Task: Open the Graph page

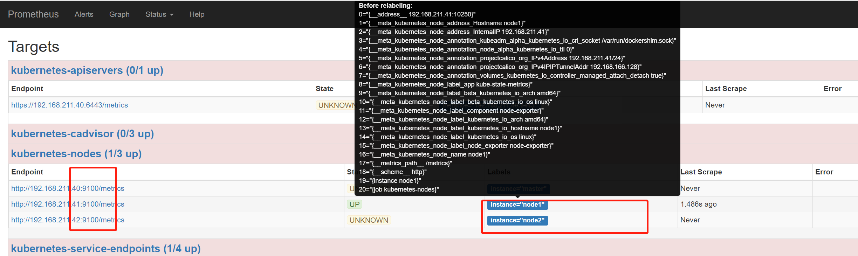Action: click(x=119, y=14)
